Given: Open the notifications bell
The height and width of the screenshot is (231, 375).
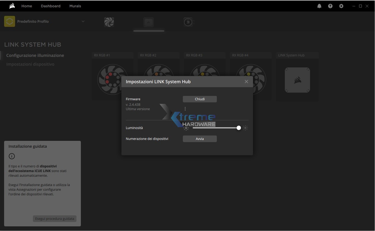Looking at the screenshot, I should point(319,6).
